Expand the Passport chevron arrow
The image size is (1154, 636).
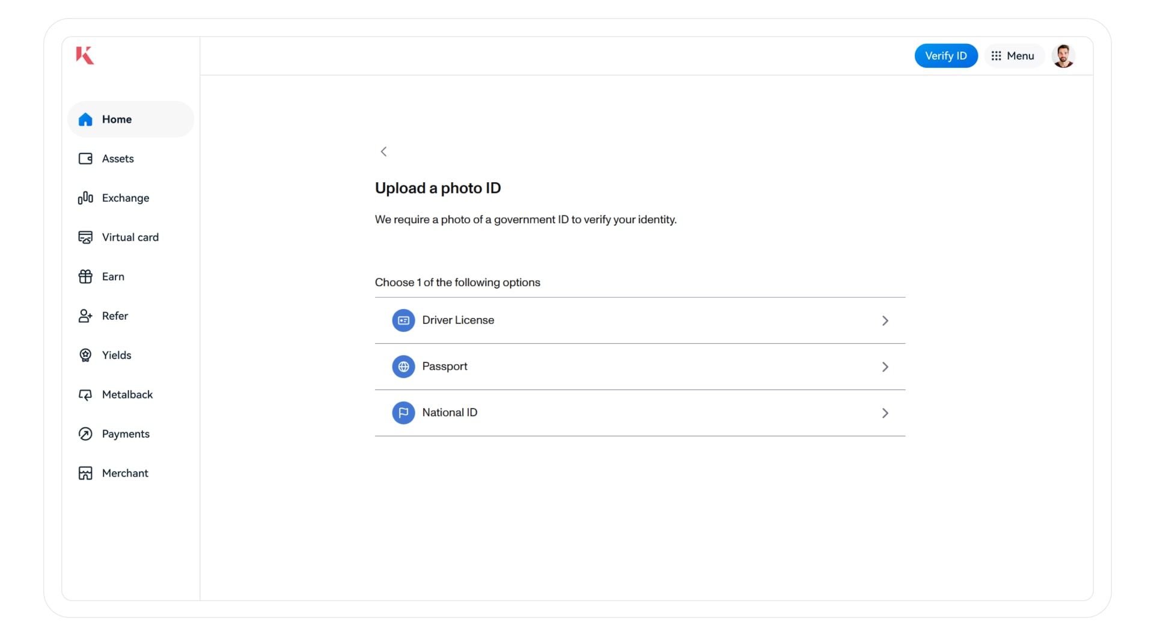tap(885, 367)
